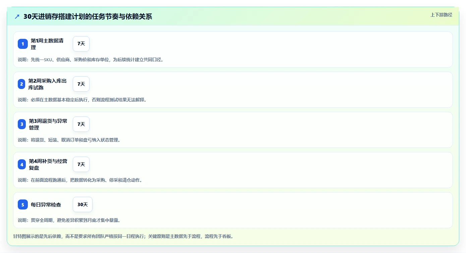The height and width of the screenshot is (253, 466).
Task: Click the description 在前面流程跑通后
Action: (x=50, y=180)
